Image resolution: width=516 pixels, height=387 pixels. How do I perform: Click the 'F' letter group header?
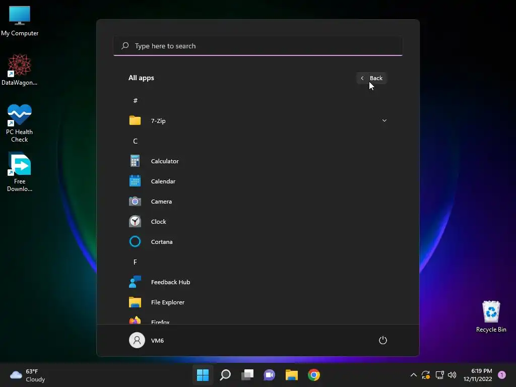pos(135,262)
